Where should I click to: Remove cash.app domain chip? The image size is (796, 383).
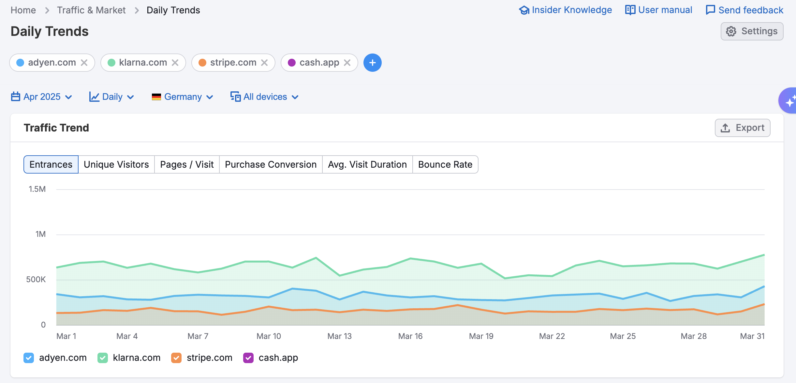(347, 63)
